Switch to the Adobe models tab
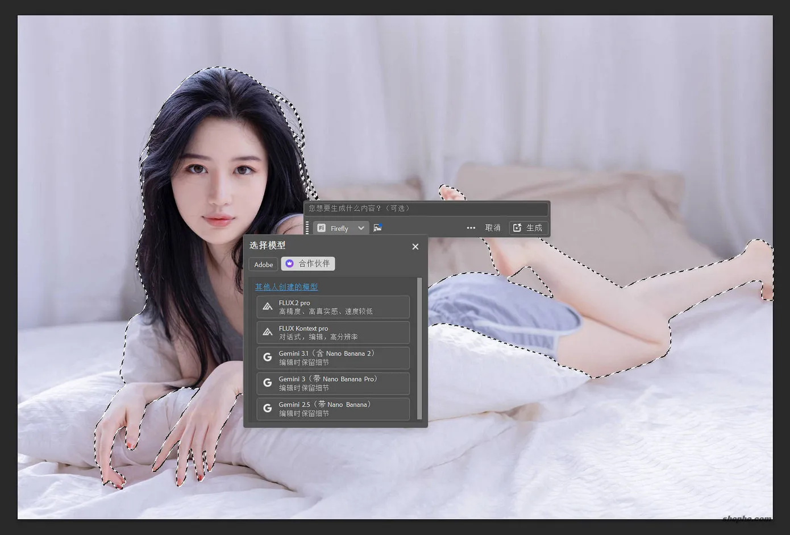 263,264
